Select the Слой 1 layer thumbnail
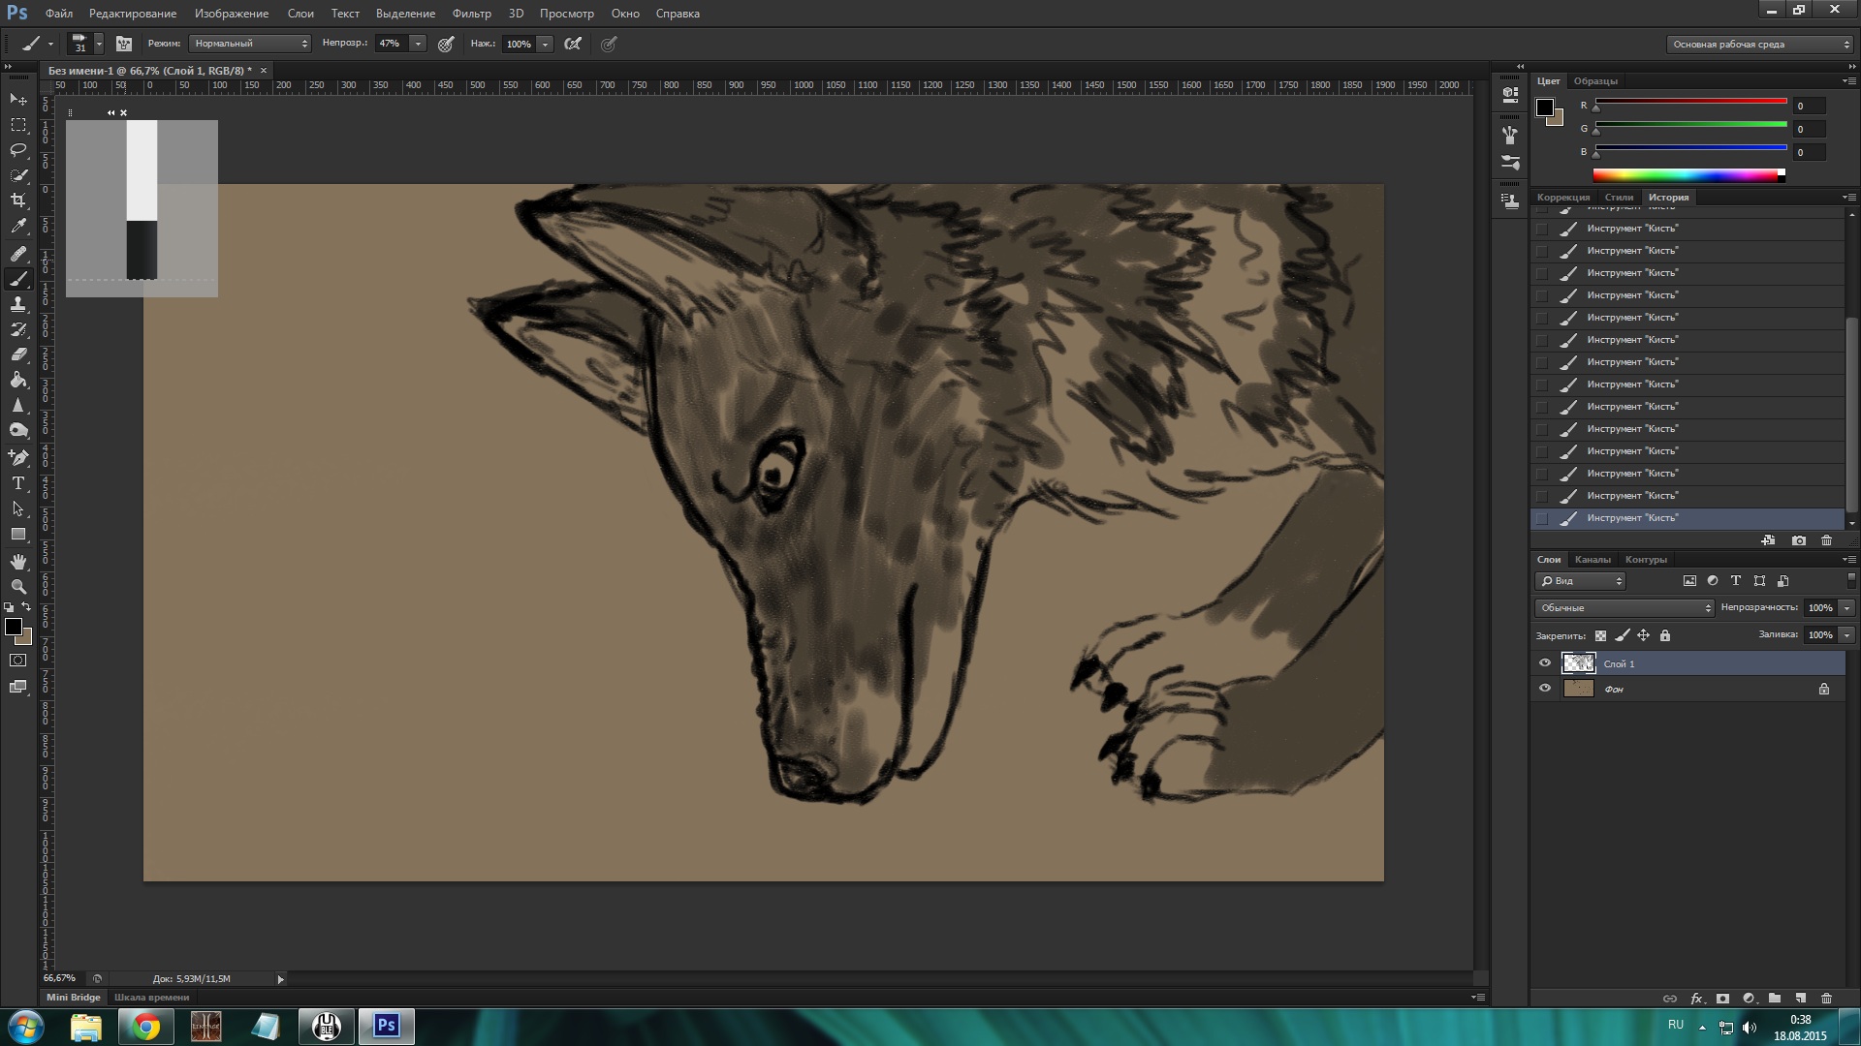The image size is (1861, 1046). click(1578, 663)
